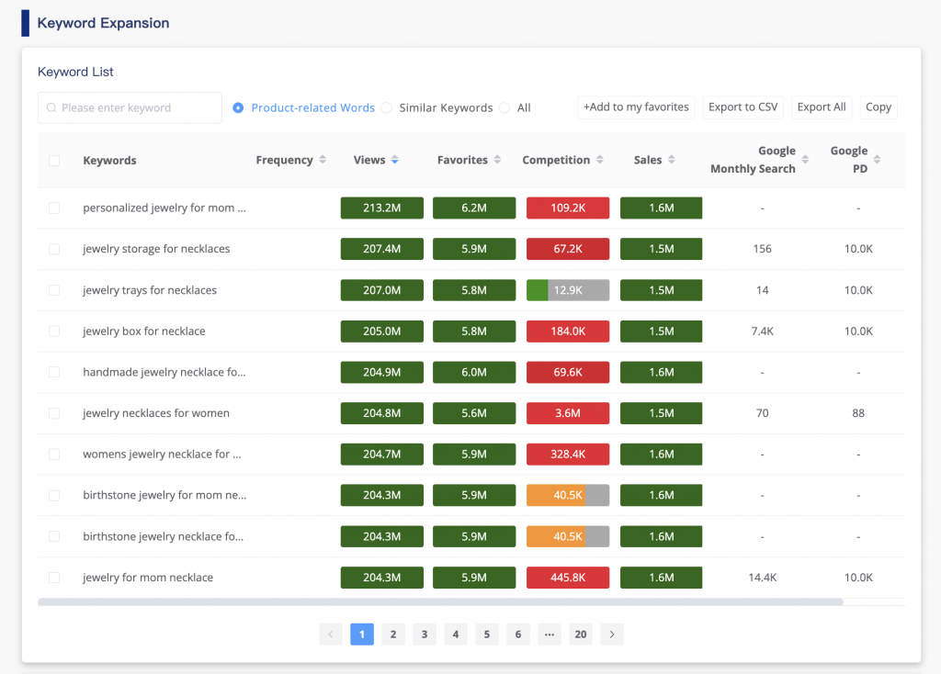
Task: Go to page 2
Action: point(393,634)
